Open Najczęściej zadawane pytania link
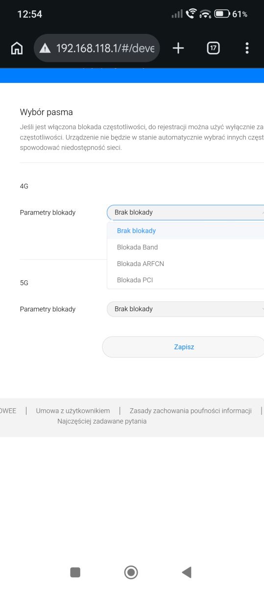Viewport: 264px width, 589px height. [x=102, y=421]
